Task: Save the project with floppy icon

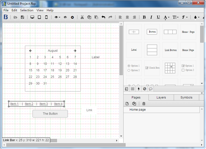Action: point(22,17)
